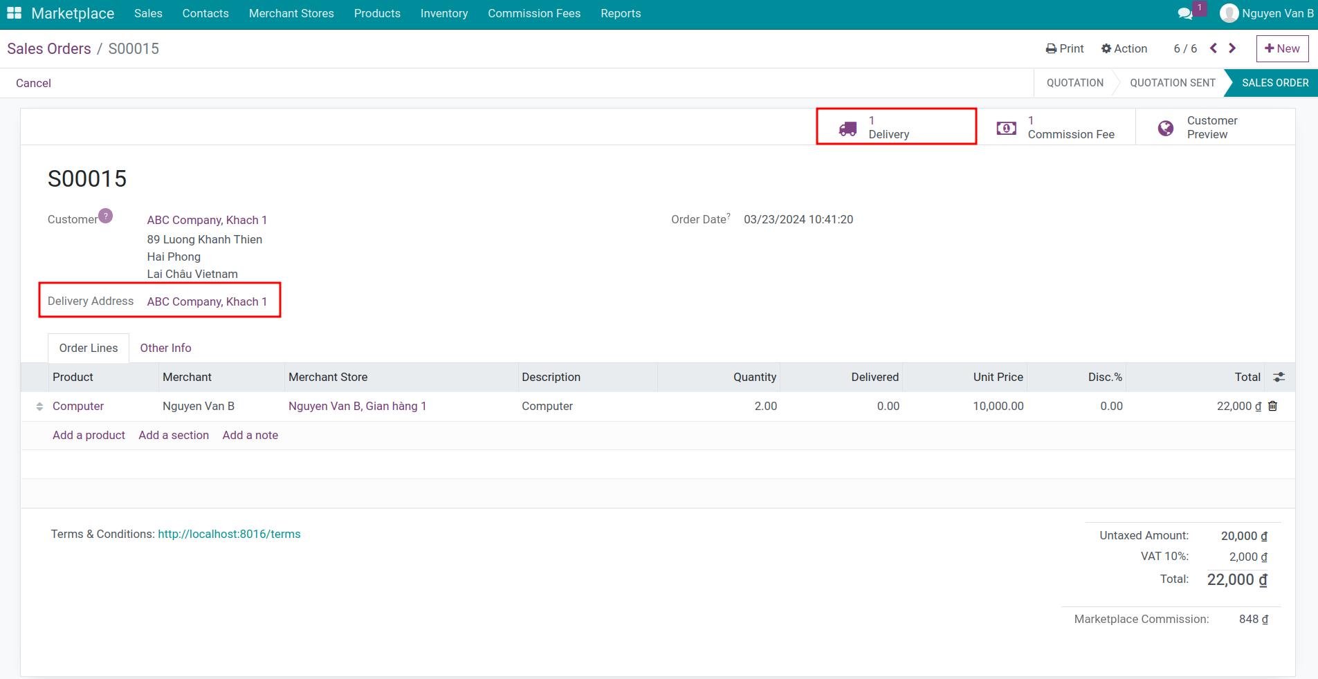Open the Delivery Address ABC Company link
Viewport: 1318px width, 679px height.
click(x=207, y=301)
